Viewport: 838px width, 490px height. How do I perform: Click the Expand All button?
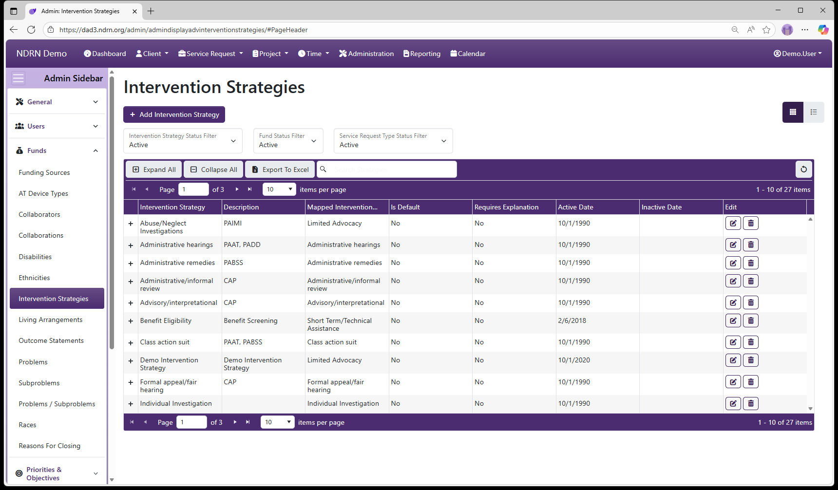pyautogui.click(x=154, y=170)
